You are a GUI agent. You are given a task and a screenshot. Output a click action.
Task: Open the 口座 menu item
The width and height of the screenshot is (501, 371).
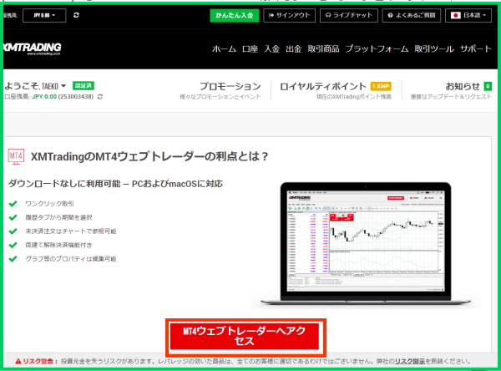coord(250,48)
